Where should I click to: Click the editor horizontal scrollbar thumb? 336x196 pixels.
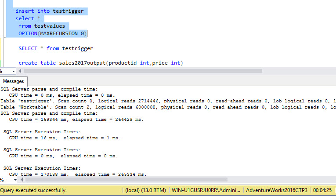[143, 71]
